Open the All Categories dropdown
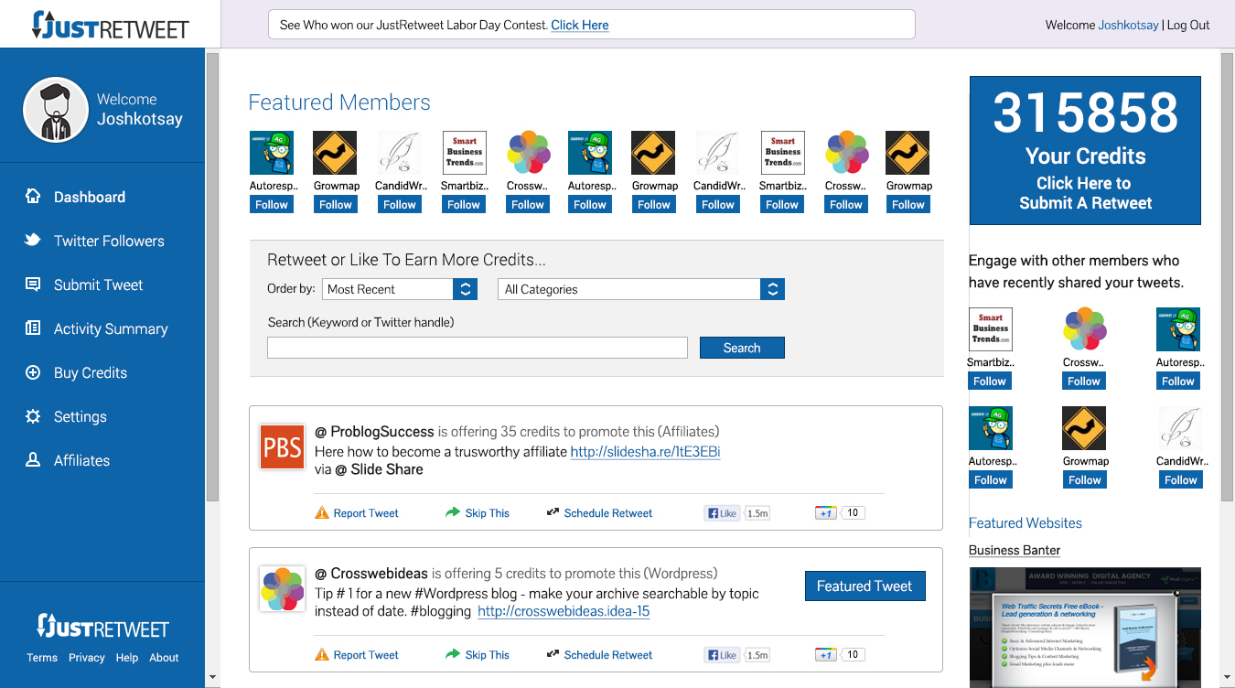 641,289
